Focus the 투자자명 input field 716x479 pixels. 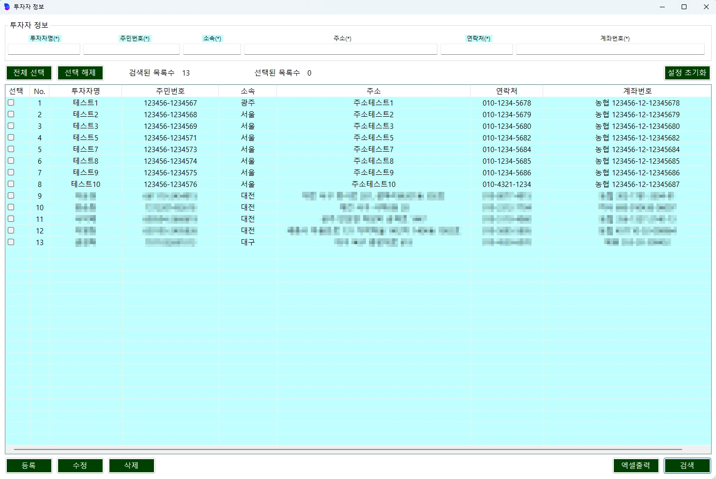pos(44,49)
